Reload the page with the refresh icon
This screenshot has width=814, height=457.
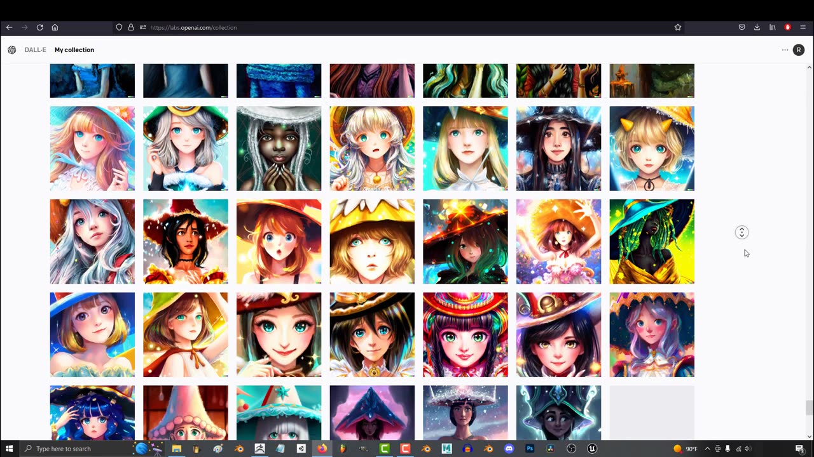point(39,27)
